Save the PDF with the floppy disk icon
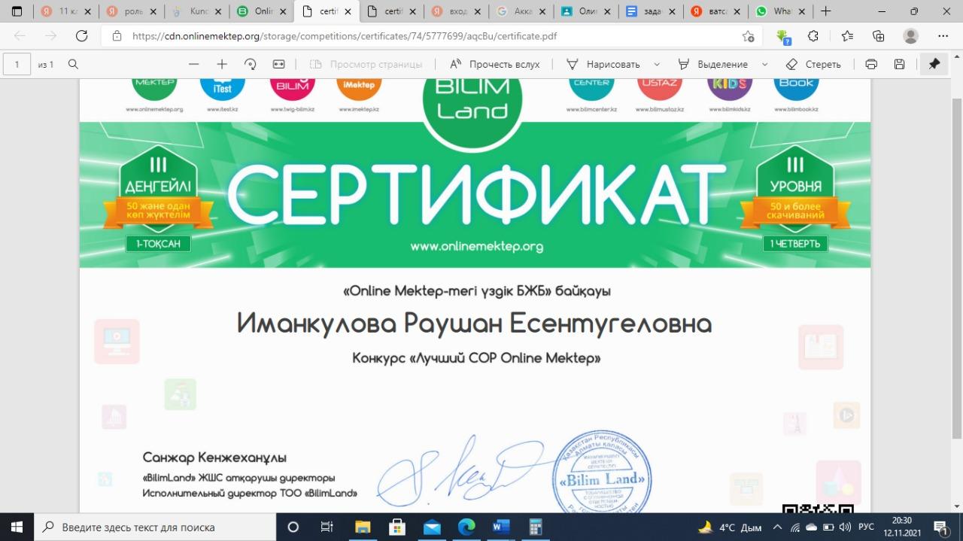963x541 pixels. tap(899, 65)
